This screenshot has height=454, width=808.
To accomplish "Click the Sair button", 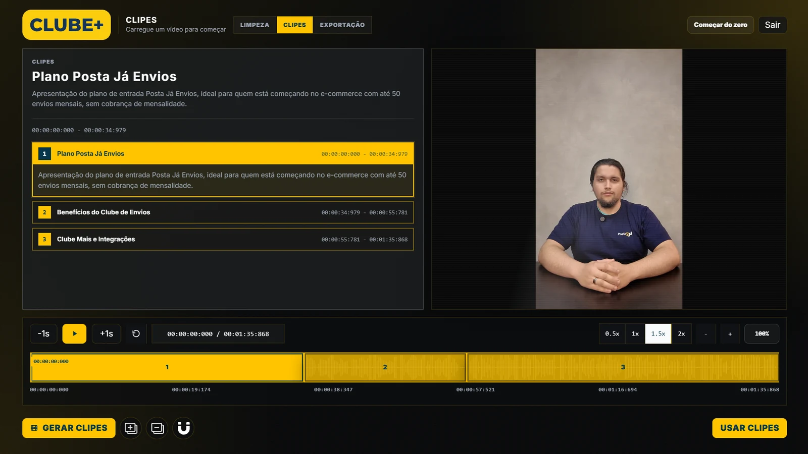I will click(772, 25).
